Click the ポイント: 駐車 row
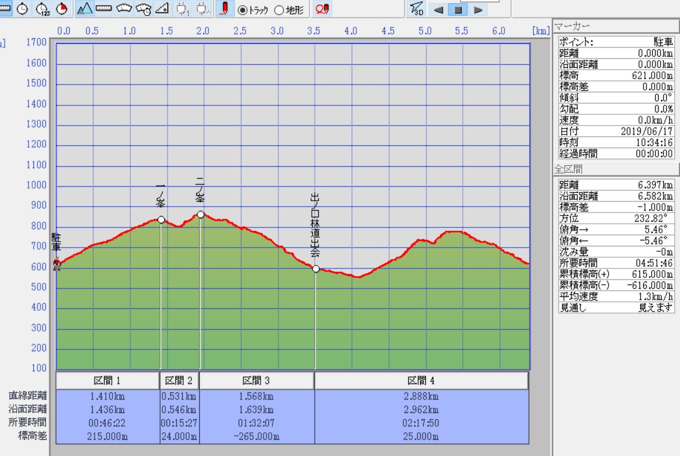The image size is (680, 456). (616, 42)
